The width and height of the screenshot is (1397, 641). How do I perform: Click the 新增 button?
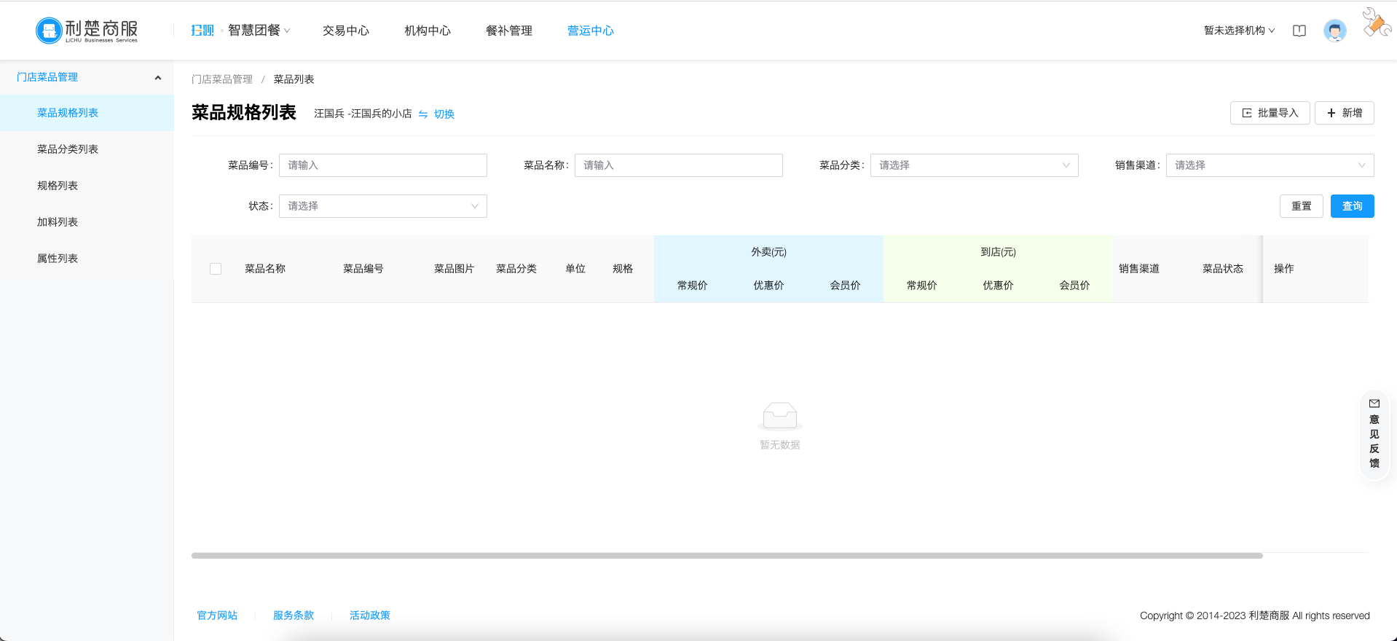click(x=1344, y=113)
